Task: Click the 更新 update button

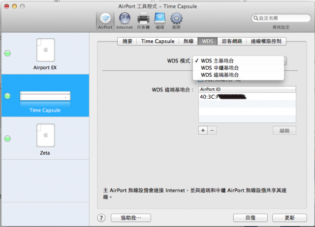Action: pos(289,218)
